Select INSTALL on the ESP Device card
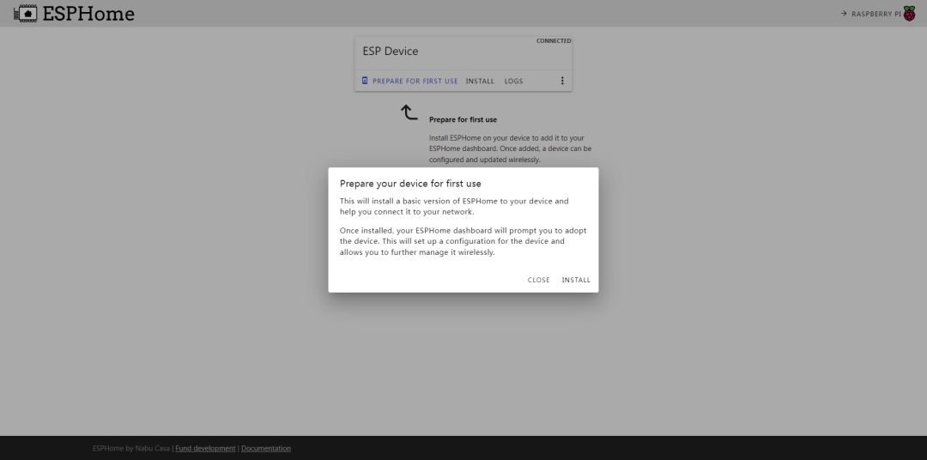 (x=480, y=81)
